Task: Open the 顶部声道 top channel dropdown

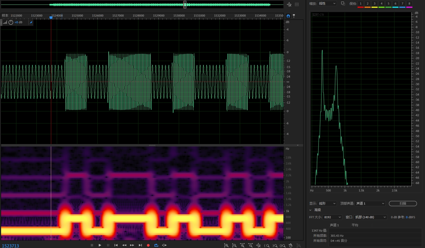Action: [370, 204]
